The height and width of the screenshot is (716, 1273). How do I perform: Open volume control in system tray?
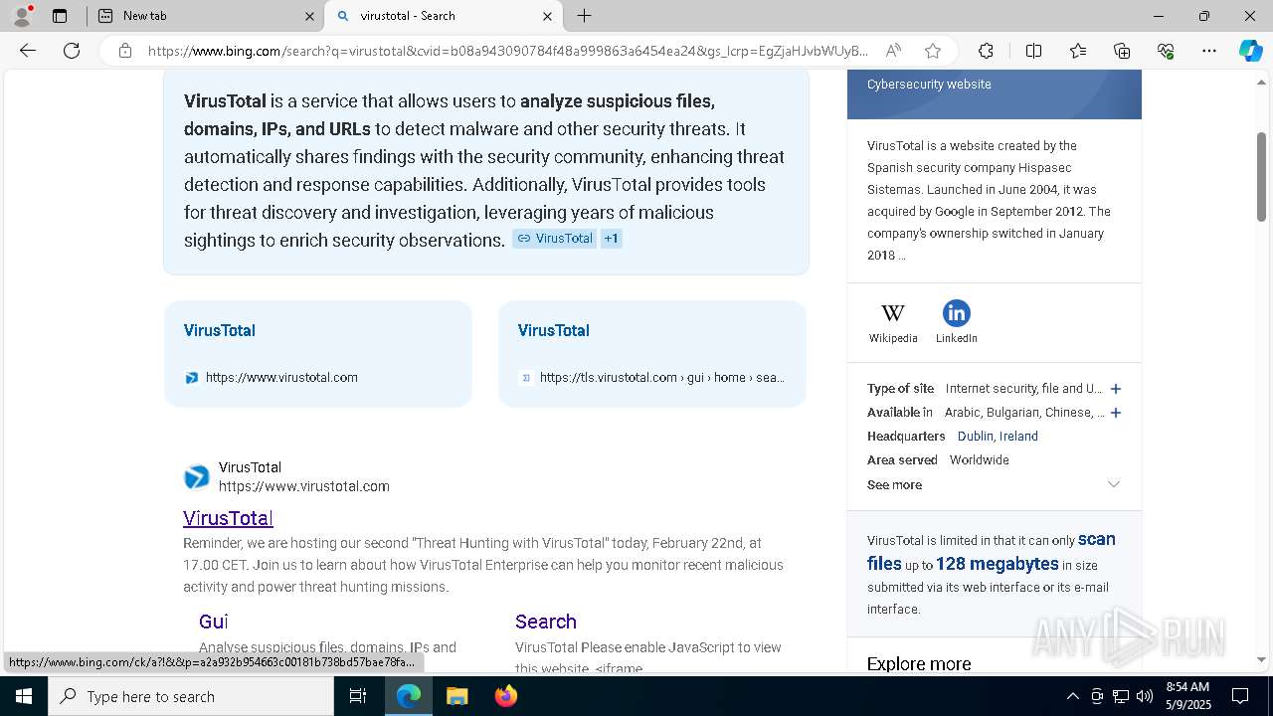1145,696
